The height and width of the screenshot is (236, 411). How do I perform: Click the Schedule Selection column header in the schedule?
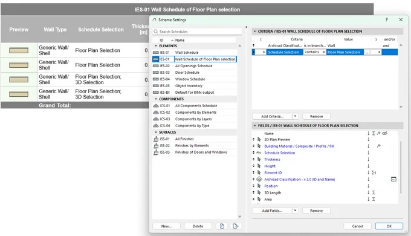101,30
